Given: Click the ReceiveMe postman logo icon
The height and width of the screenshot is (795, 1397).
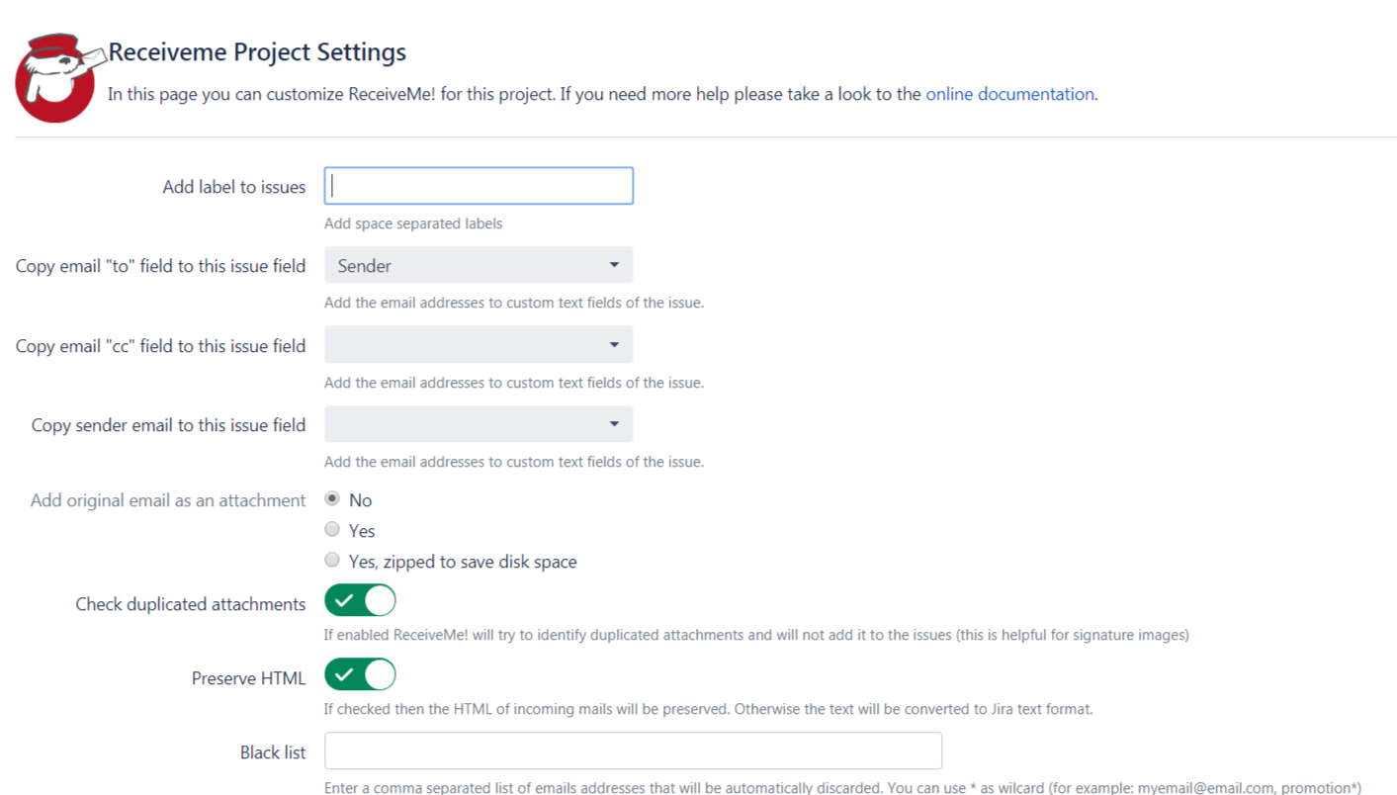Looking at the screenshot, I should 55,79.
